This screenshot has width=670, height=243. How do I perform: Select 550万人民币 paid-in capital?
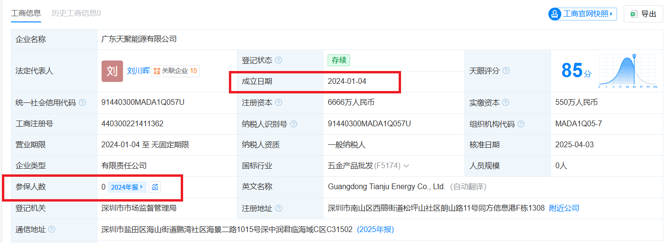point(577,102)
